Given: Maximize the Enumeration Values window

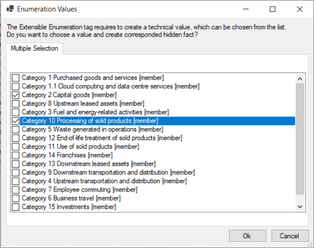Looking at the screenshot, I should (273, 9).
